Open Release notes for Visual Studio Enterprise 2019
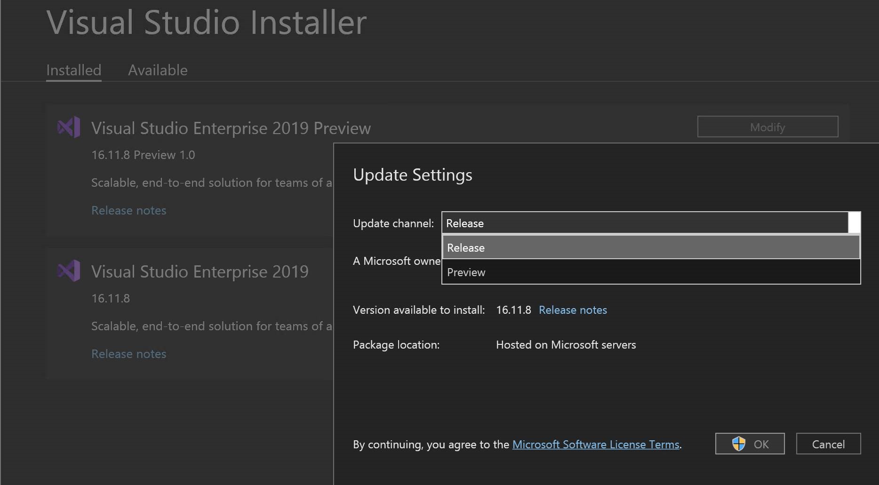Screen dimensions: 879x485 (x=128, y=353)
